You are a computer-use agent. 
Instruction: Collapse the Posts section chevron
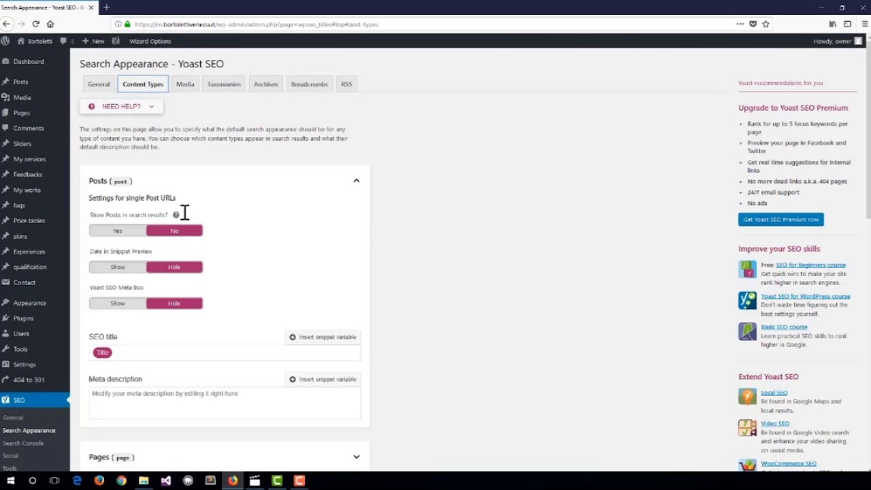pyautogui.click(x=356, y=180)
